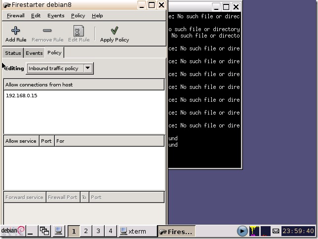Open the Edit menu
Image resolution: width=318 pixels, height=239 pixels.
click(36, 16)
